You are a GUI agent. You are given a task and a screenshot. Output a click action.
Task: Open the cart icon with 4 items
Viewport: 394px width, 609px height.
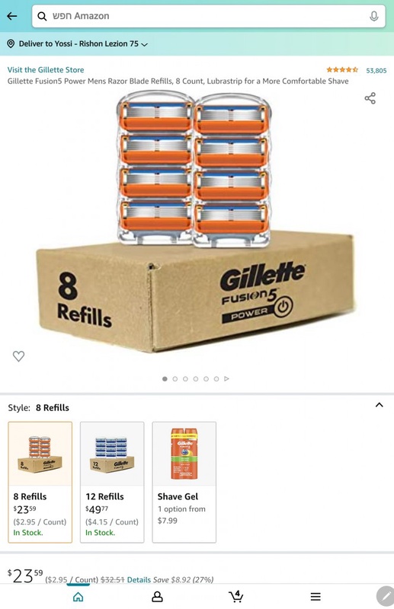coord(236,596)
